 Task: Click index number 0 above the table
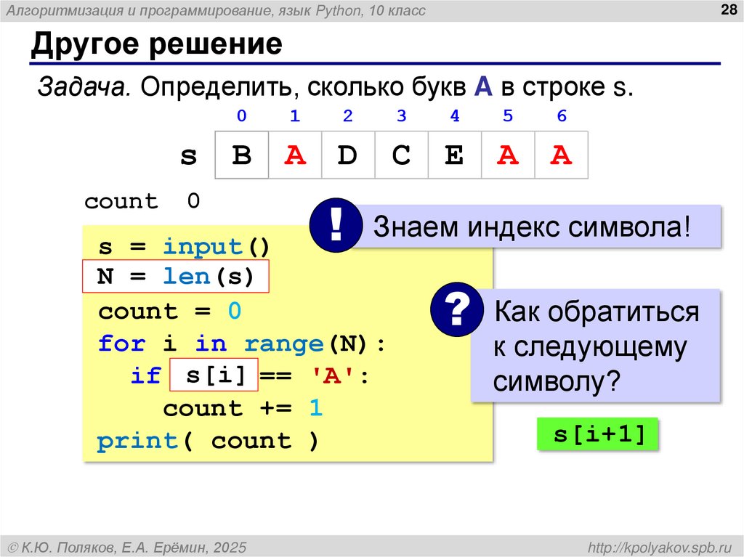(241, 115)
